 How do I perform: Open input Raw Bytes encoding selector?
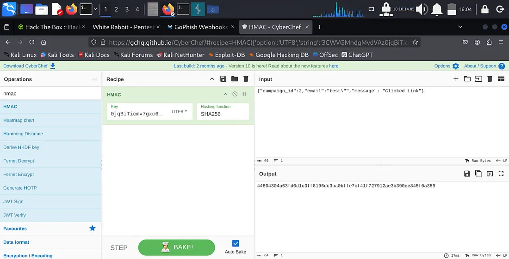pos(478,161)
